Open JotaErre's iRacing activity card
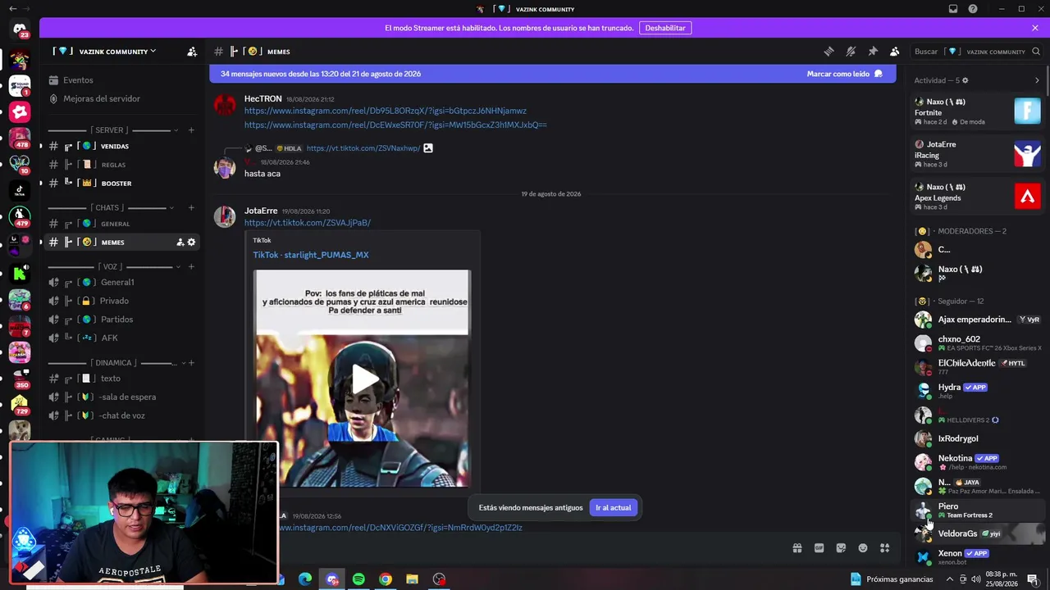Image resolution: width=1050 pixels, height=590 pixels. (977, 154)
